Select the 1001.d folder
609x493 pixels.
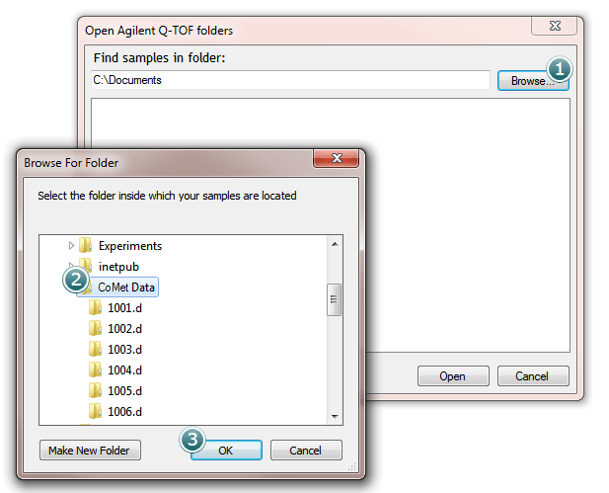click(124, 308)
